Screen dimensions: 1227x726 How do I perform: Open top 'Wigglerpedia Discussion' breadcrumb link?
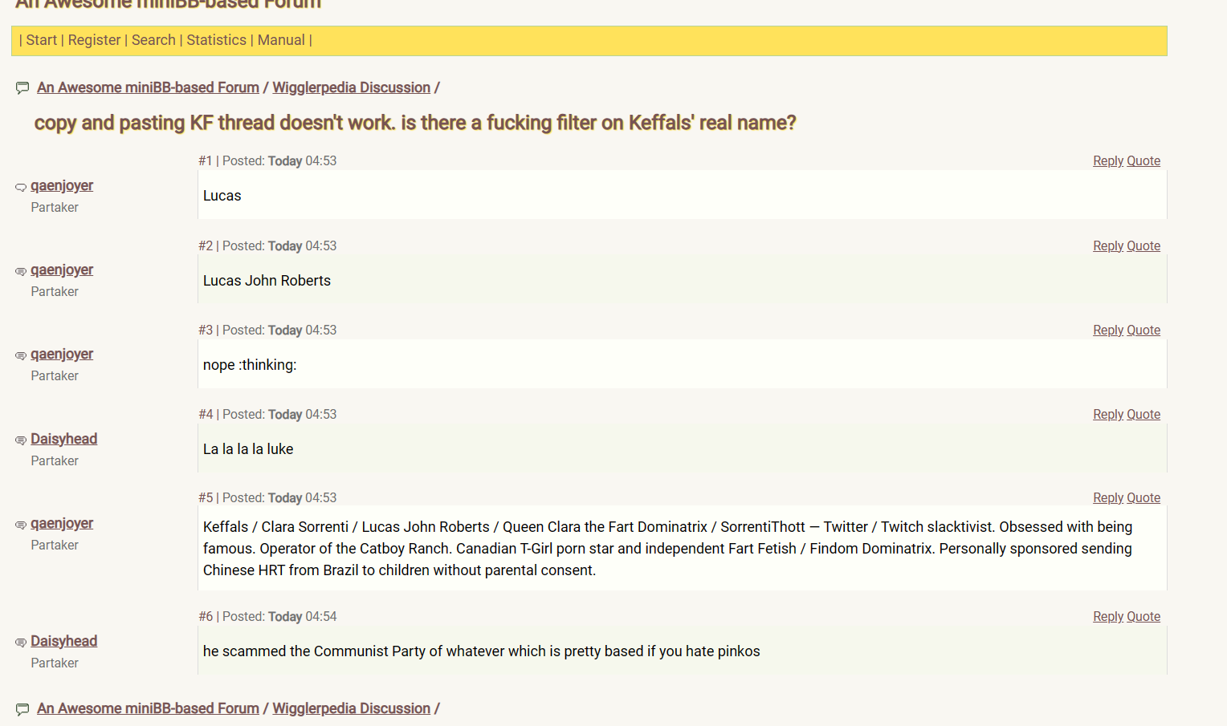tap(351, 87)
